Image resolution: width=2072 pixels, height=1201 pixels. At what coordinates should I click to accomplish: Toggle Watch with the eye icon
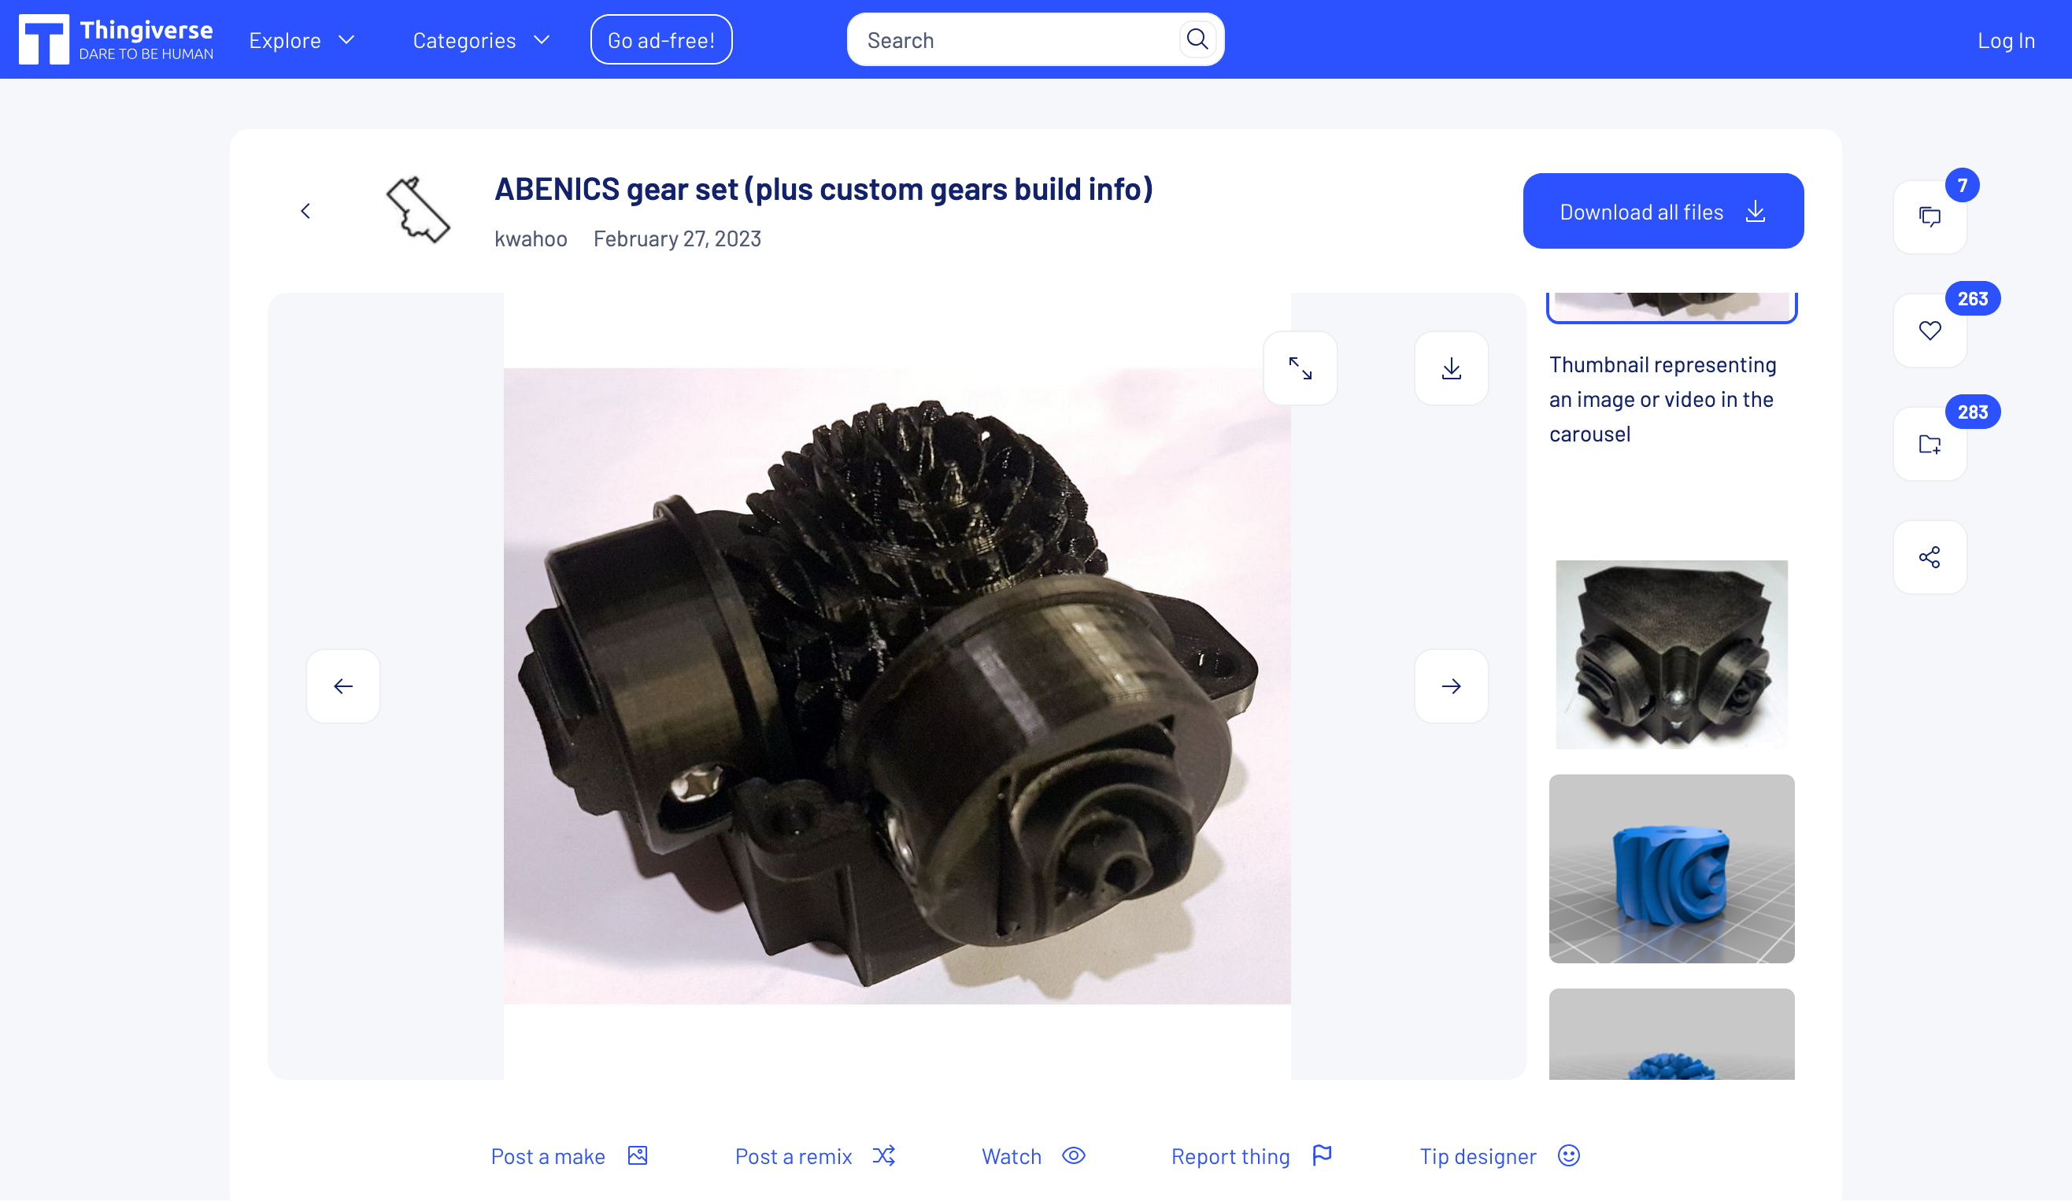click(1074, 1156)
